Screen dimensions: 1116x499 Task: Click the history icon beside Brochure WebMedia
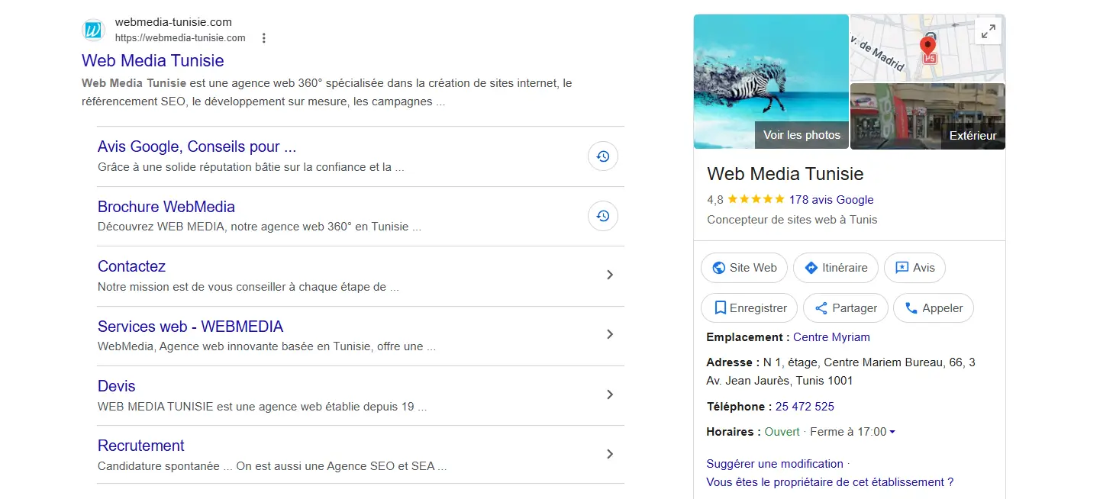click(x=603, y=216)
